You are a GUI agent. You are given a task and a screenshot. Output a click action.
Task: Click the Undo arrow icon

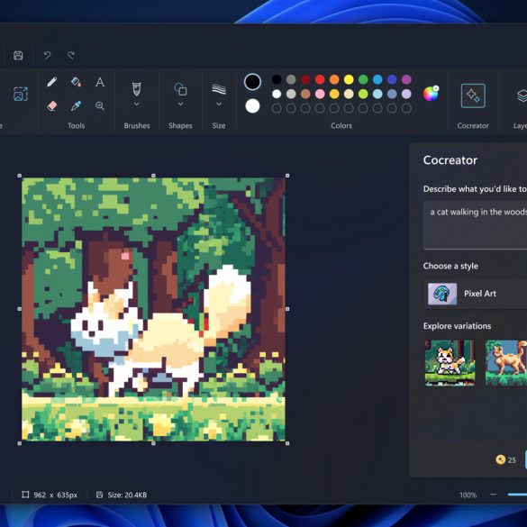(x=48, y=55)
